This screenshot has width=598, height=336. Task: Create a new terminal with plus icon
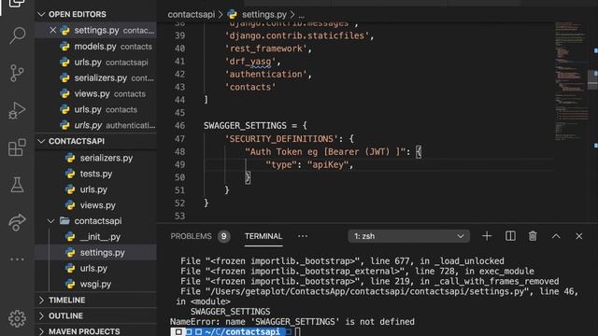(487, 236)
